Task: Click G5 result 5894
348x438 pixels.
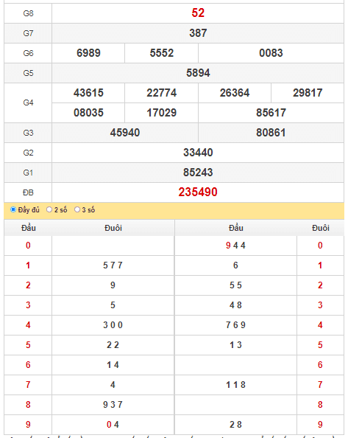Action: [198, 73]
